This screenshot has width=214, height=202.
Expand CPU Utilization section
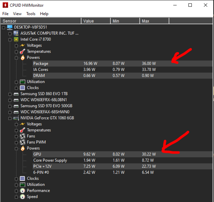point(16,82)
